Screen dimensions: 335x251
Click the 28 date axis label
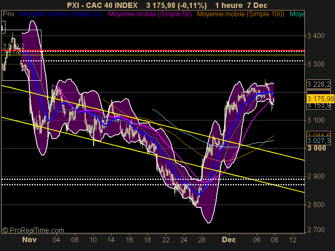202,240
